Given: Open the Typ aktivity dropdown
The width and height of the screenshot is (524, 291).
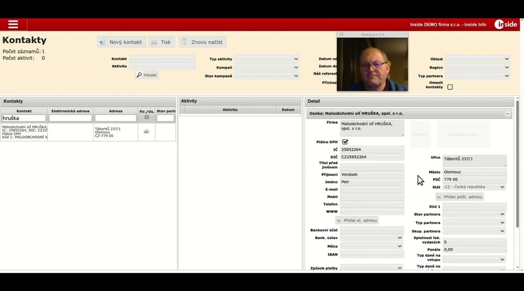Looking at the screenshot, I should pyautogui.click(x=267, y=59).
